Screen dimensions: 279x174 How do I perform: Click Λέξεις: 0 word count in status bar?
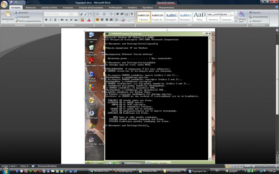24,166
